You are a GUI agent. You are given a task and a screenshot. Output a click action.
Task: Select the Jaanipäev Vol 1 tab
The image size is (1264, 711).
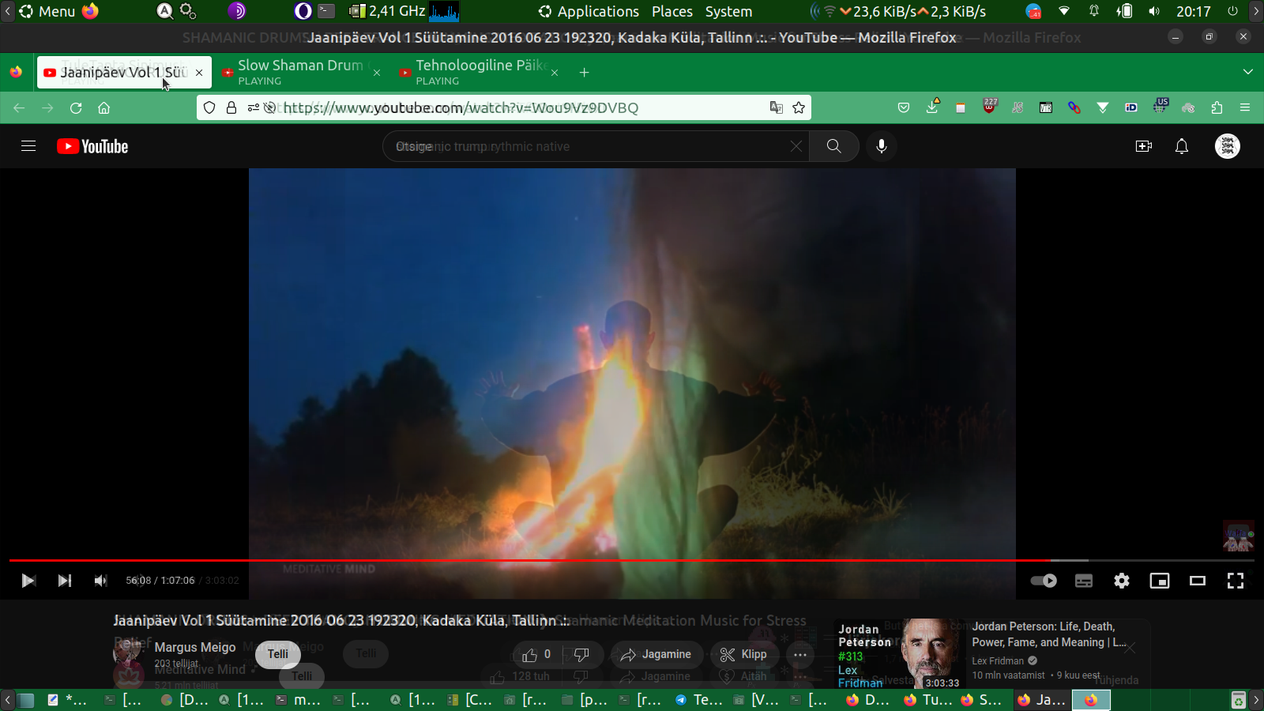pos(124,72)
